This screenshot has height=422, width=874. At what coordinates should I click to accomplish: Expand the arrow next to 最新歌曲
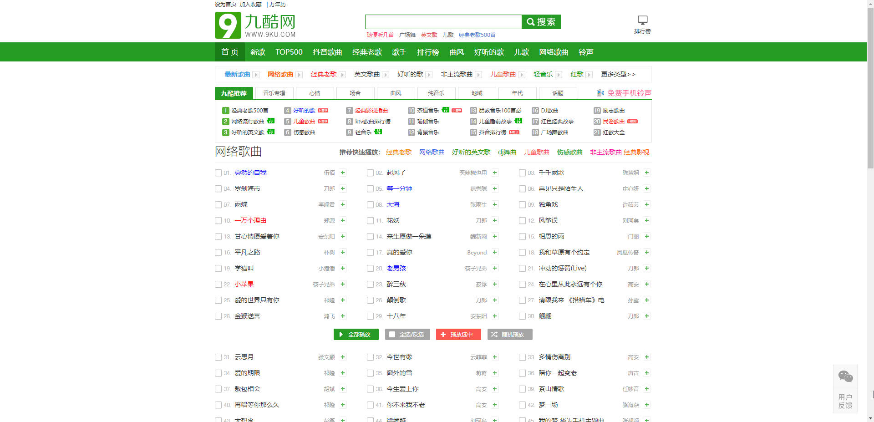[256, 75]
